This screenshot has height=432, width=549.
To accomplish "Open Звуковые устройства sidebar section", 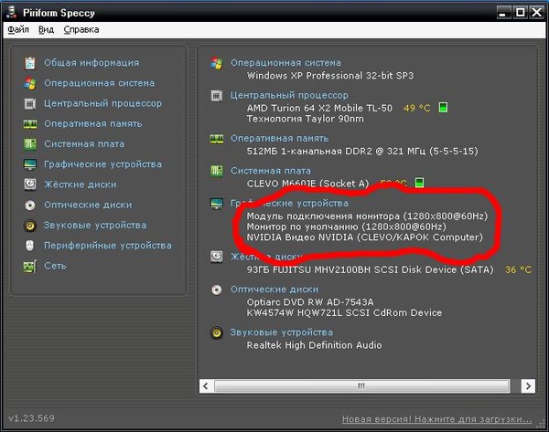I will point(95,225).
